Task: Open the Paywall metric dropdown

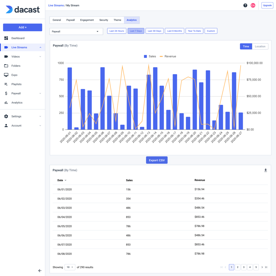Action: coord(76,31)
